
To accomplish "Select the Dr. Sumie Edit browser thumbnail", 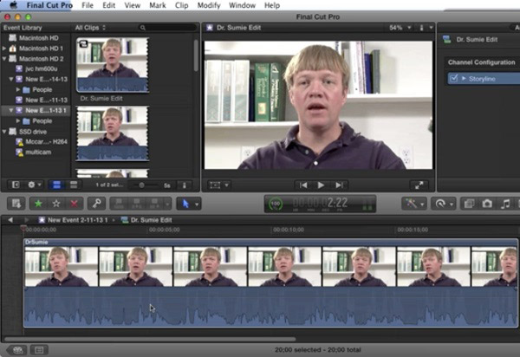I will 113,65.
